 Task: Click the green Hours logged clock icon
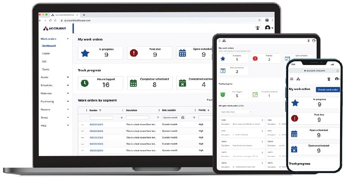pyautogui.click(x=85, y=83)
